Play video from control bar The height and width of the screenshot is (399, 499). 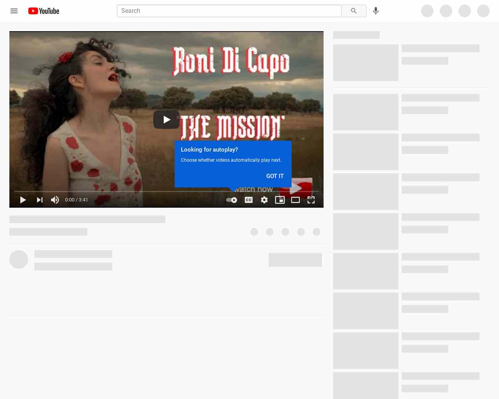[x=23, y=200]
